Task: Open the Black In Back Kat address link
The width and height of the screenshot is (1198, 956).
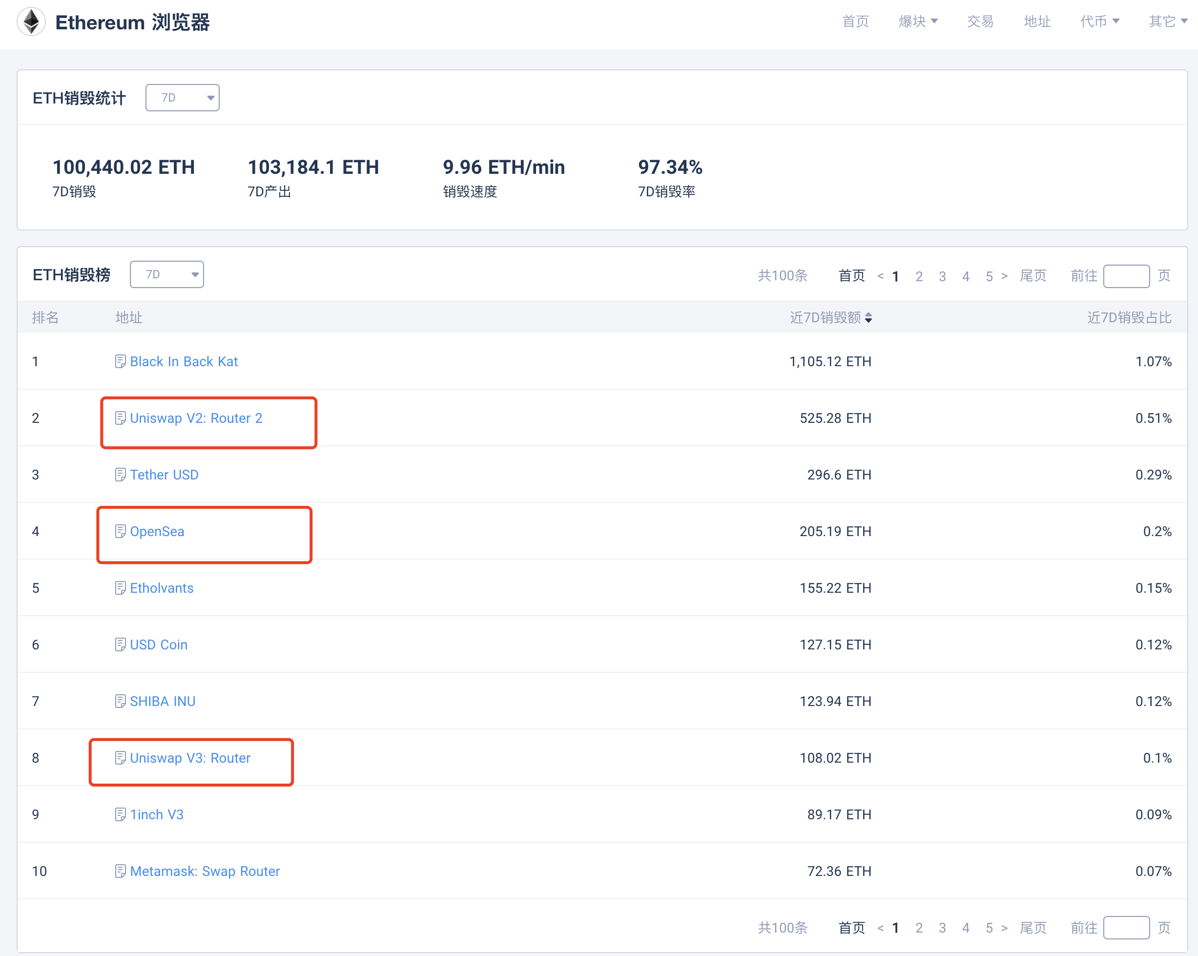Action: click(x=184, y=362)
